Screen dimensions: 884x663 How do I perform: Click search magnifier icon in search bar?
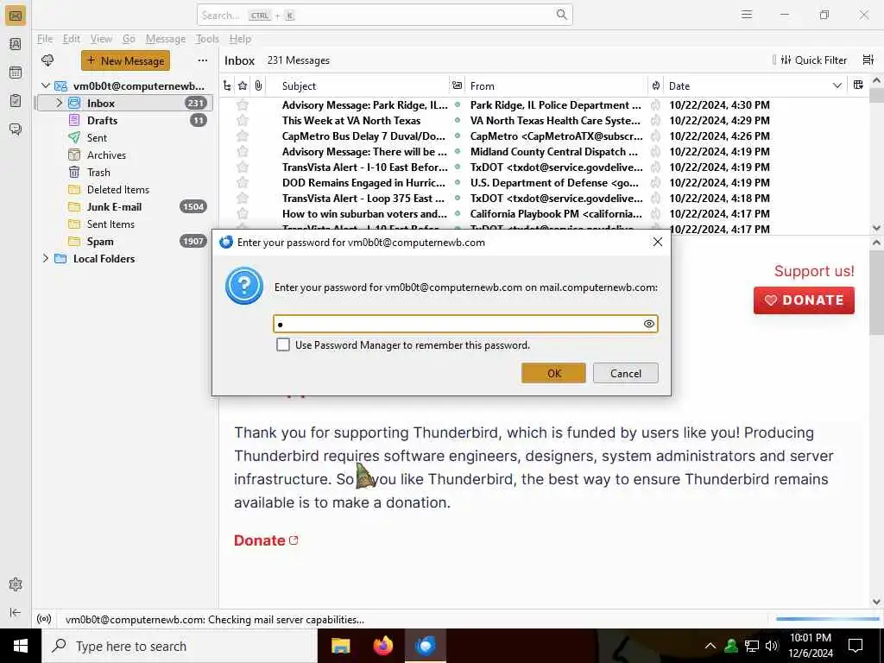pos(561,15)
